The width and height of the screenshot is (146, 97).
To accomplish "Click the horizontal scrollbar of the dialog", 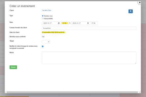I will (x=72, y=92).
